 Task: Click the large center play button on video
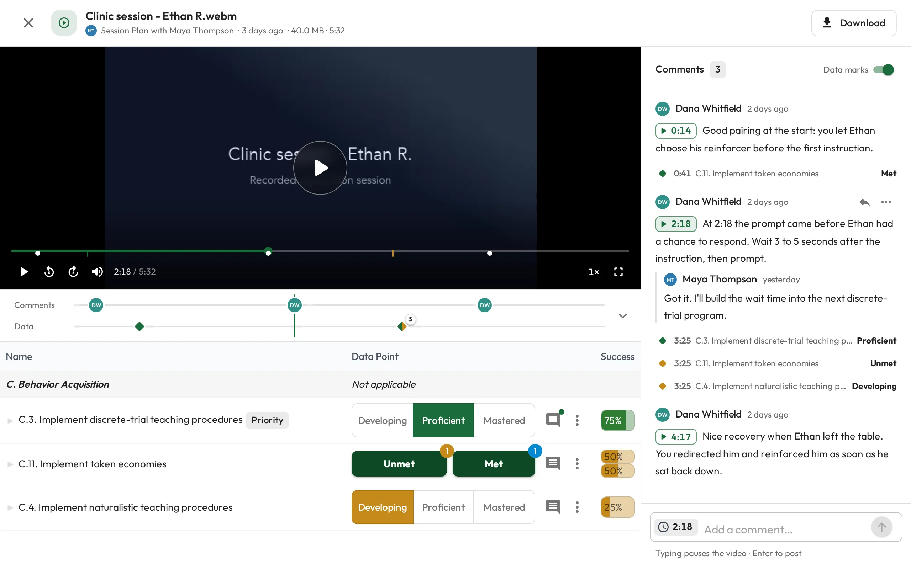(320, 168)
